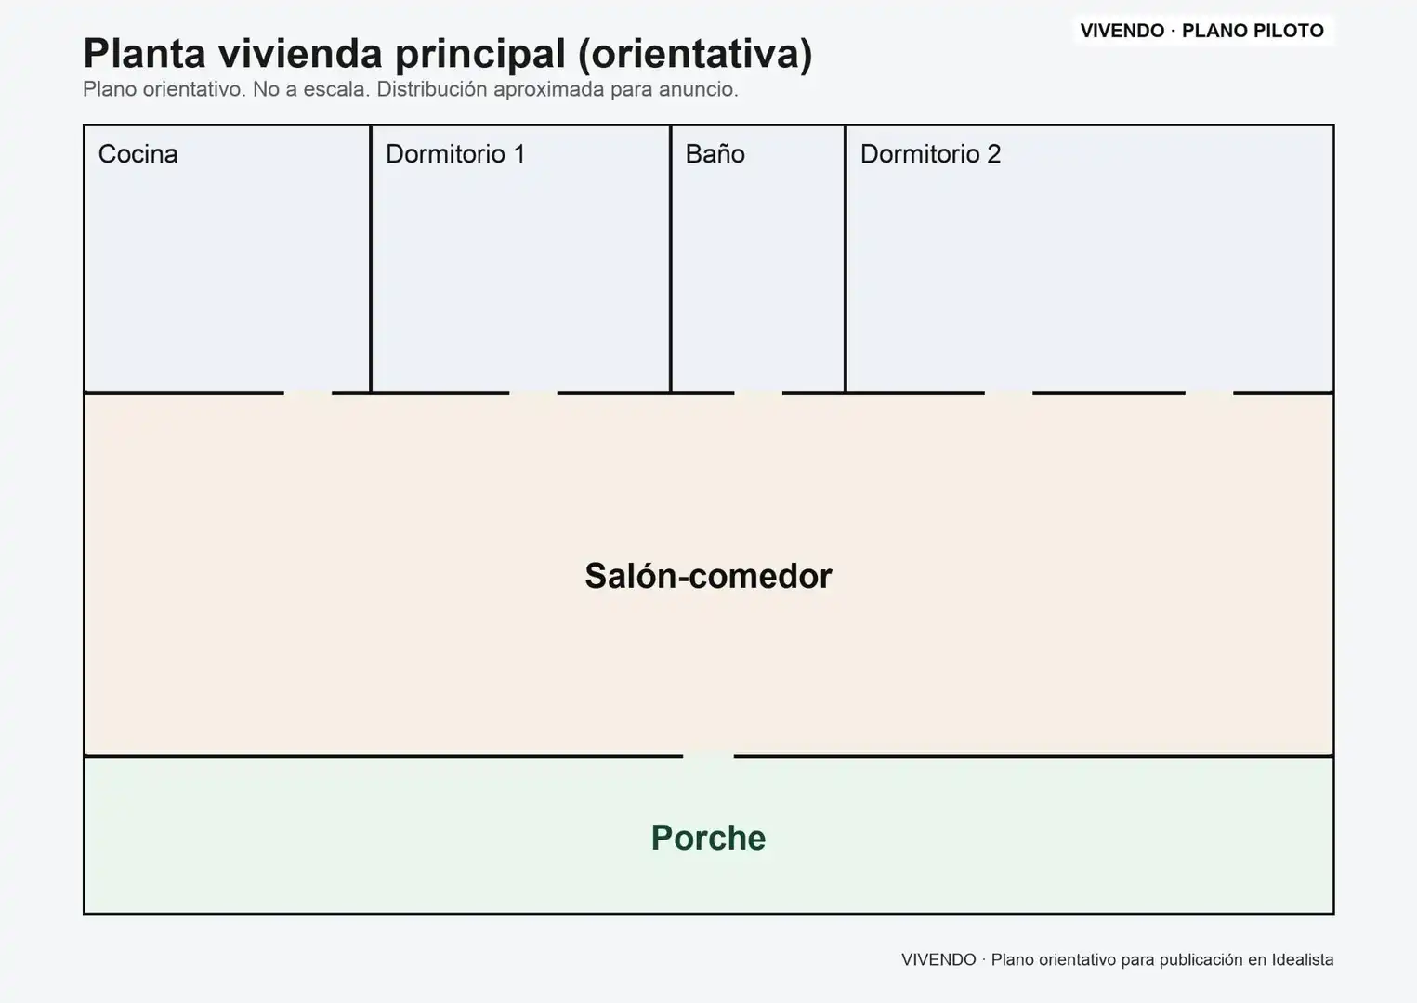Click the Cocina door opening gap
The image size is (1417, 1003).
[308, 393]
